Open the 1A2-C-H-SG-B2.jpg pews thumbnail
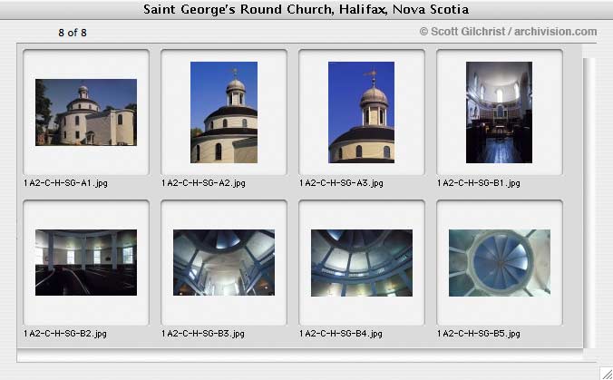This screenshot has width=613, height=380. click(86, 262)
